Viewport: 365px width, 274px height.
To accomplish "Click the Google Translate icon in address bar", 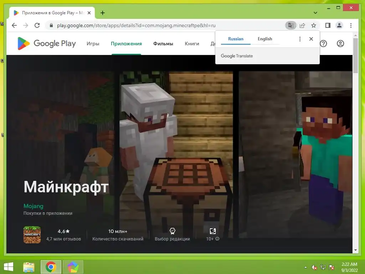I will tap(291, 25).
